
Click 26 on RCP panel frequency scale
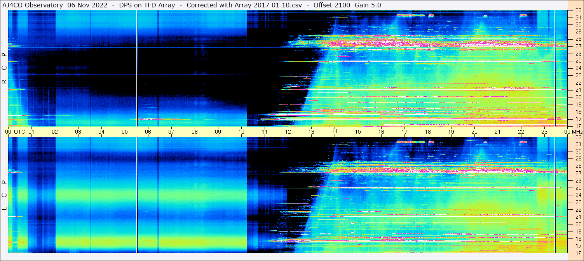578,54
